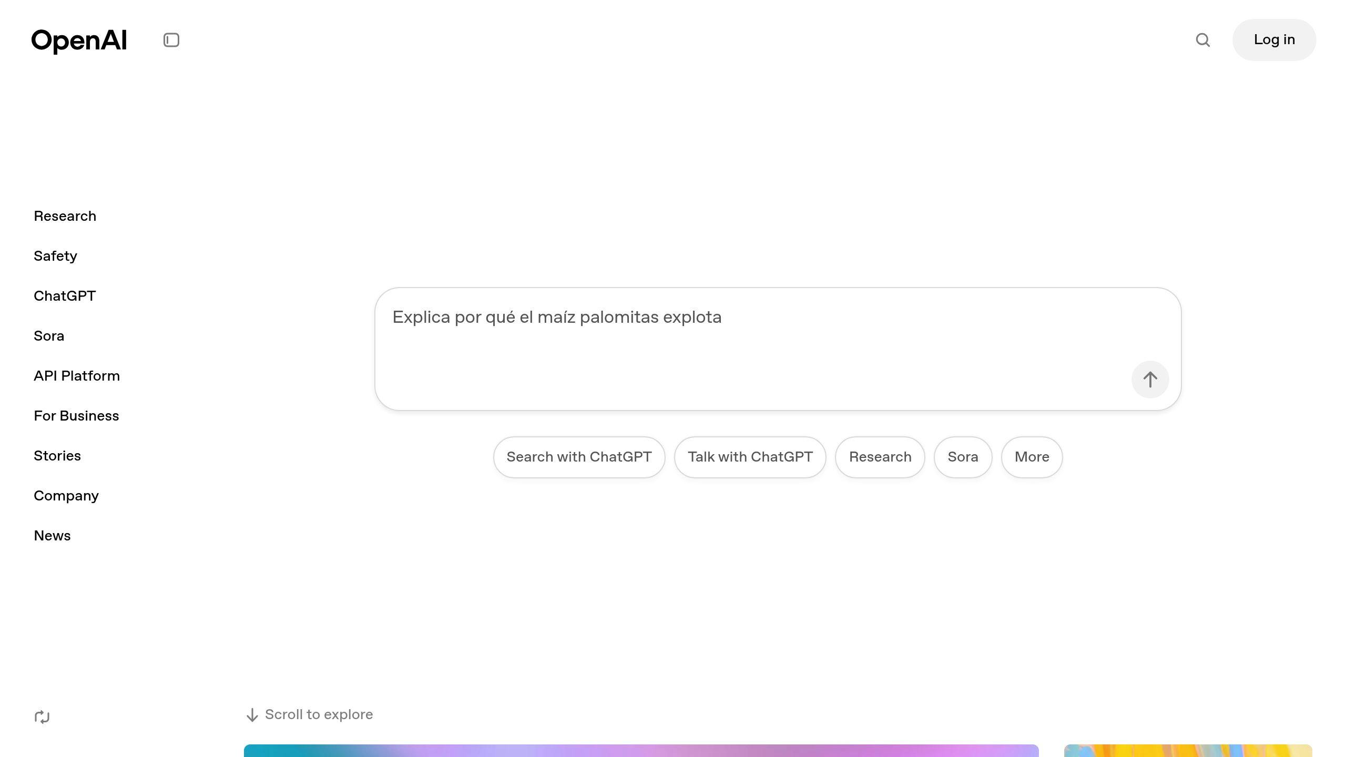Viewport: 1346px width, 757px height.
Task: Visit the For Business section
Action: (76, 416)
